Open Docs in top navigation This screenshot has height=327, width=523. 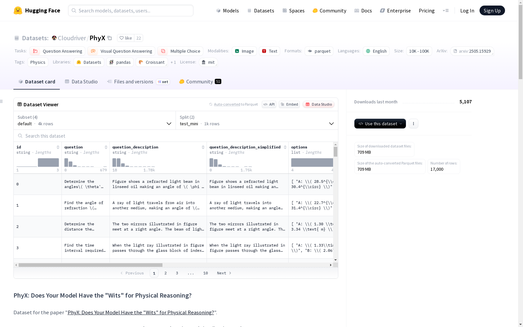click(x=363, y=10)
